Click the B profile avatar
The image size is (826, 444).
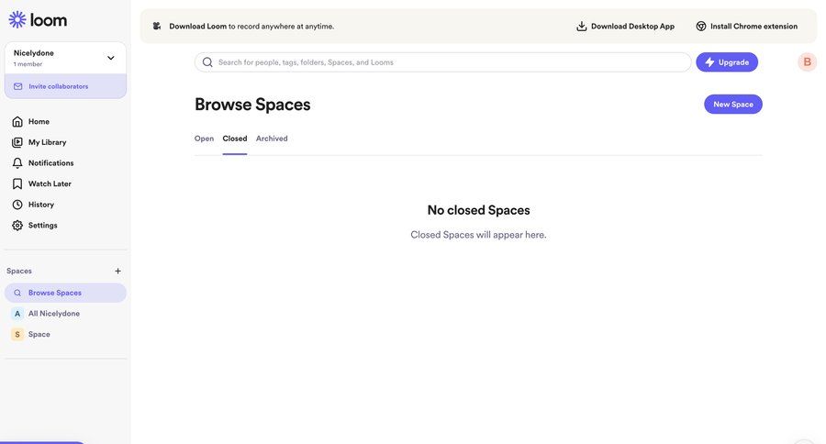click(807, 62)
